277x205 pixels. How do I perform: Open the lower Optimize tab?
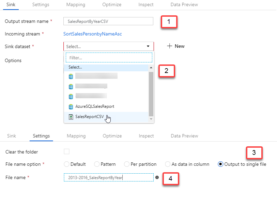tap(112, 136)
